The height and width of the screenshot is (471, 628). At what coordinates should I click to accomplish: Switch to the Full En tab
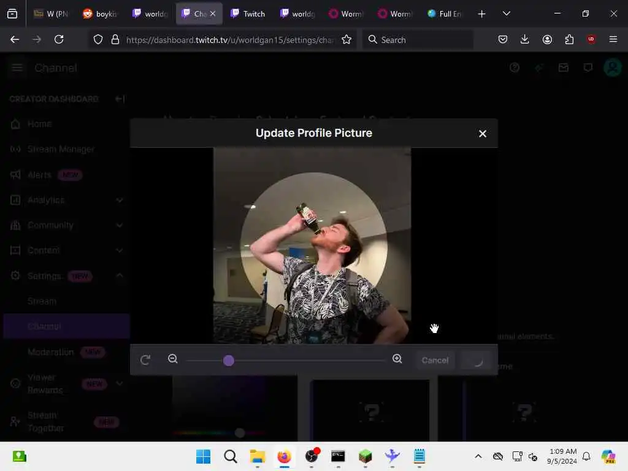click(445, 13)
